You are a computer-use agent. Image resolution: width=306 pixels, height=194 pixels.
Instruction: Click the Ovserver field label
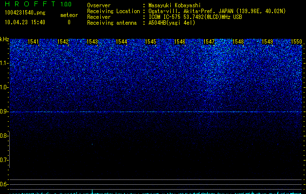point(99,5)
